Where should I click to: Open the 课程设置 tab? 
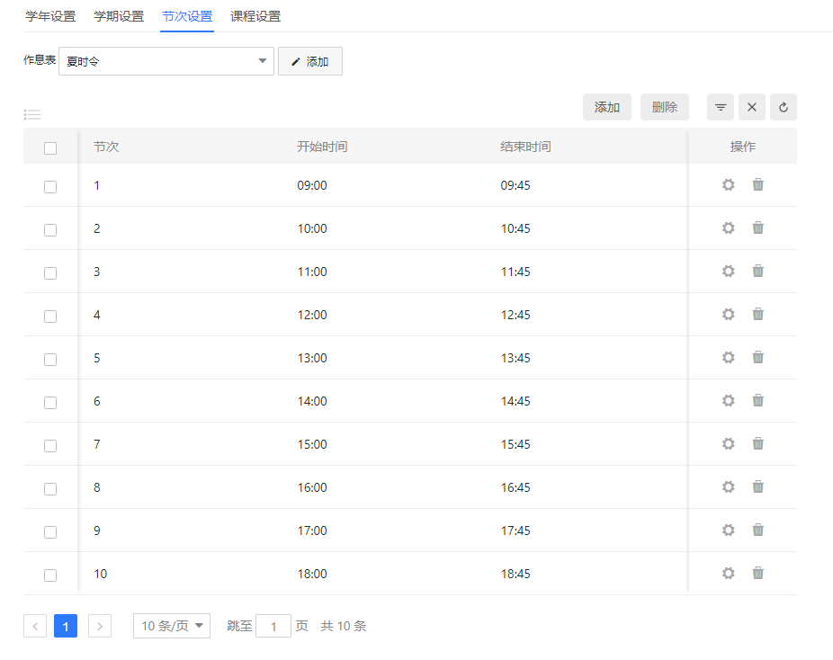(x=255, y=16)
